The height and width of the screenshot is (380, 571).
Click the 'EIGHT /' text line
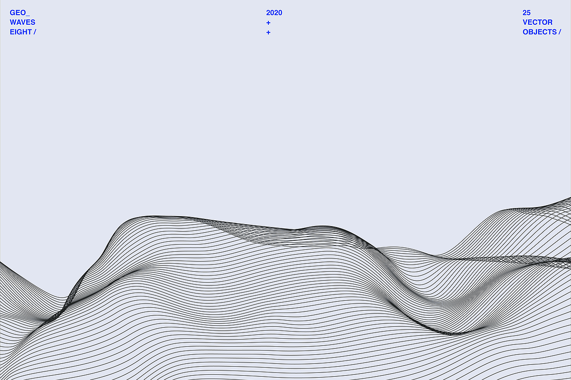click(23, 32)
